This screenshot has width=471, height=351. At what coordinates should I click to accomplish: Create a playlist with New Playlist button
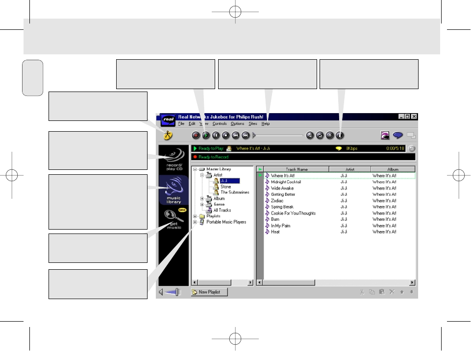pos(209,292)
